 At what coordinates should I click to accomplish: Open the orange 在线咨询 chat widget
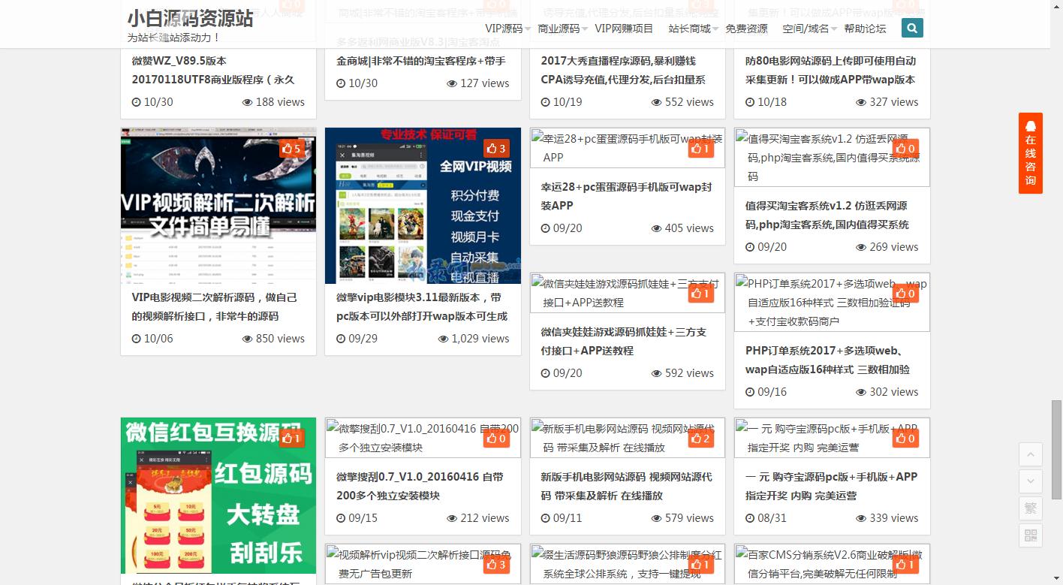tap(1030, 153)
